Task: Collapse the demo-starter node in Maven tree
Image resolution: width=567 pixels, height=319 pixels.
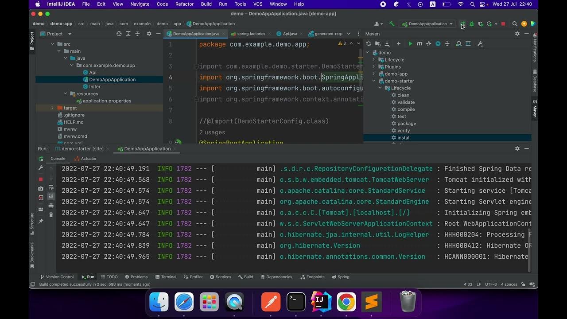Action: 373,81
